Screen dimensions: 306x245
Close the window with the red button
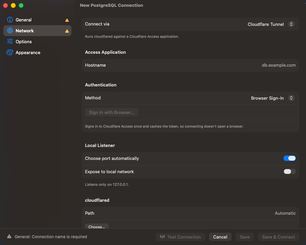[5, 5]
